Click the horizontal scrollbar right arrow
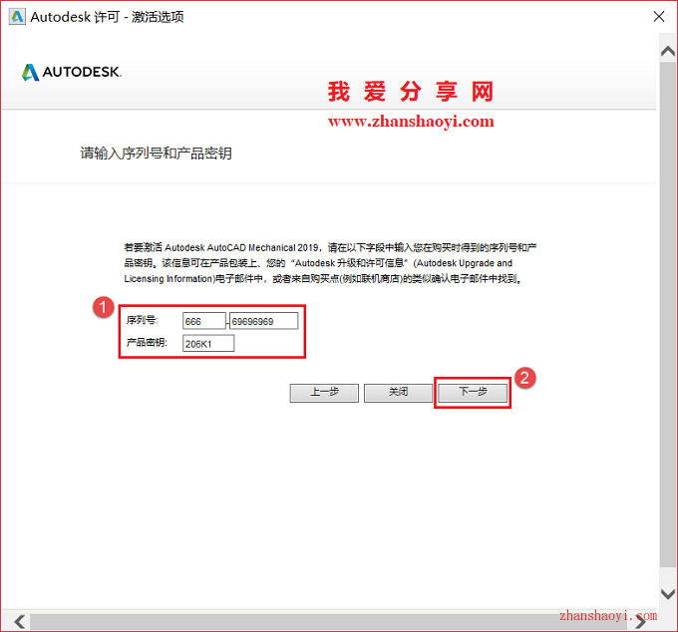This screenshot has width=678, height=632. [640, 622]
